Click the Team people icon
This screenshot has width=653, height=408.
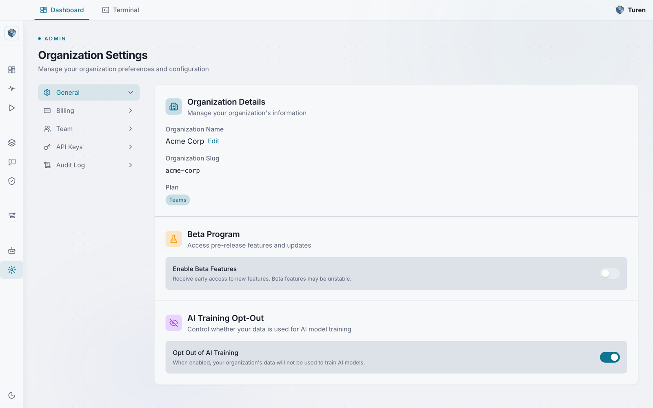(x=47, y=129)
